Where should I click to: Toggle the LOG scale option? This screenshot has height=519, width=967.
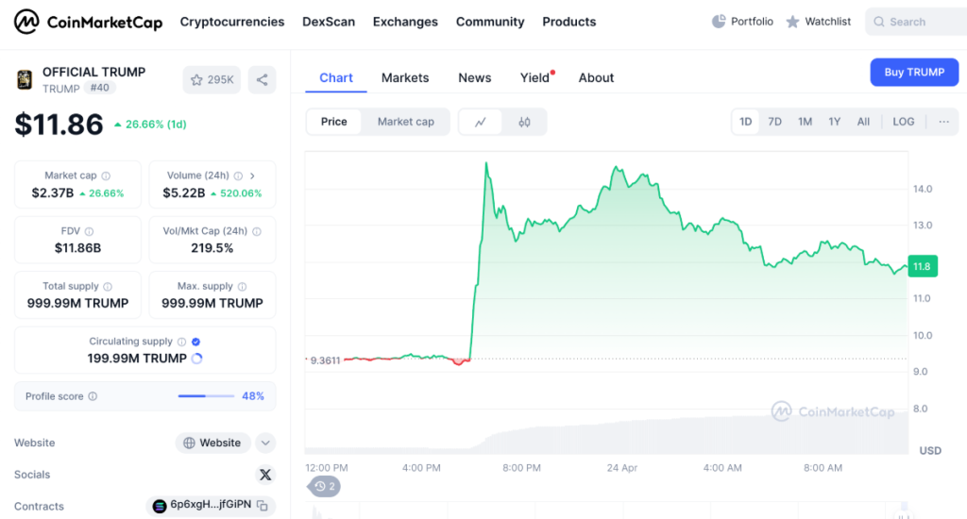click(x=903, y=122)
